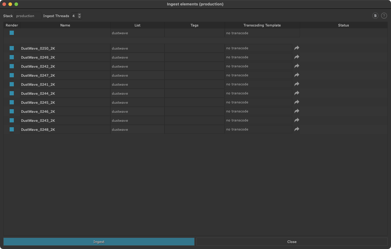Screen dimensions: 391x249
Task: Open the help question mark icon
Action: pos(384,16)
